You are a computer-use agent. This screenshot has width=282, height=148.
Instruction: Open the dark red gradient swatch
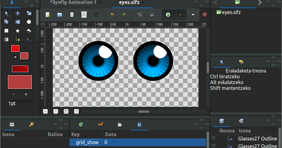coord(20,69)
